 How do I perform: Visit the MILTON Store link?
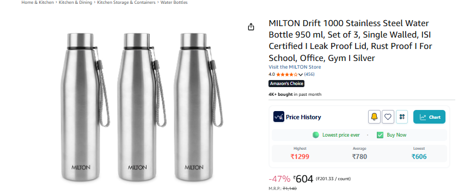point(295,67)
